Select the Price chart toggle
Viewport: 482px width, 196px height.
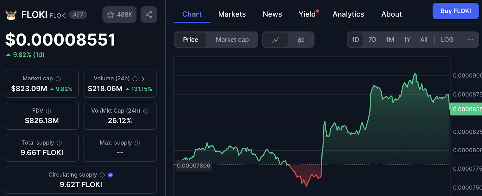click(191, 40)
